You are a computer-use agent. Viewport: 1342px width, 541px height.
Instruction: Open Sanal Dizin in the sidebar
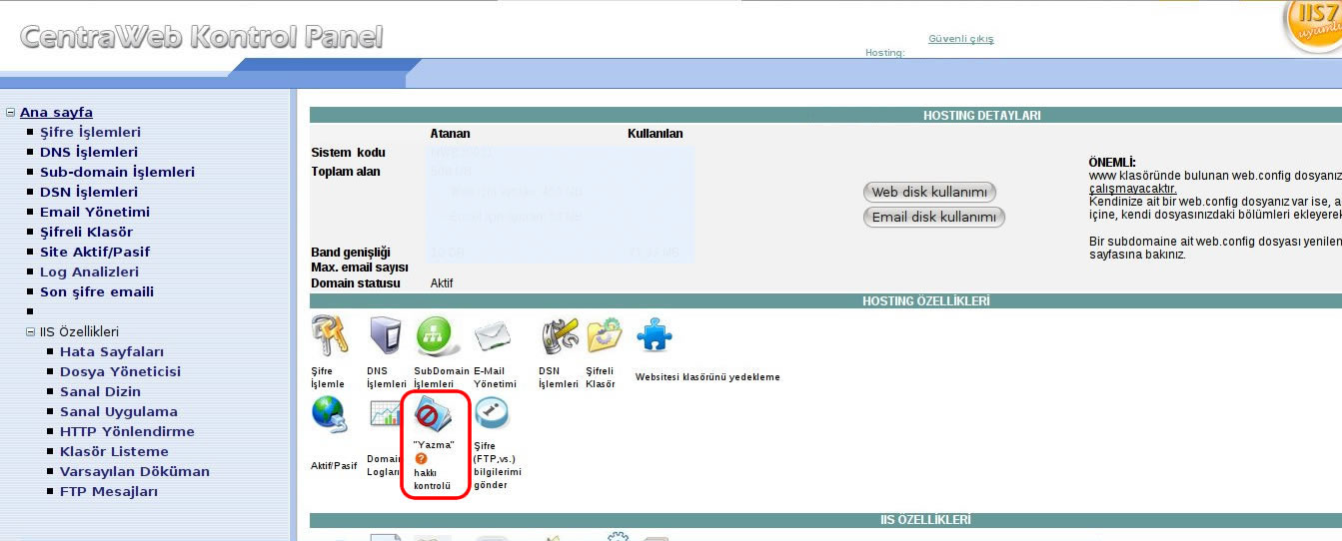click(100, 392)
